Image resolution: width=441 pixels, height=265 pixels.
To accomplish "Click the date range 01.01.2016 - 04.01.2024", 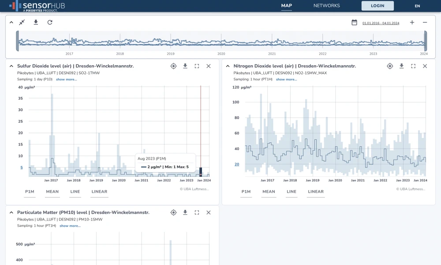I will coord(381,23).
